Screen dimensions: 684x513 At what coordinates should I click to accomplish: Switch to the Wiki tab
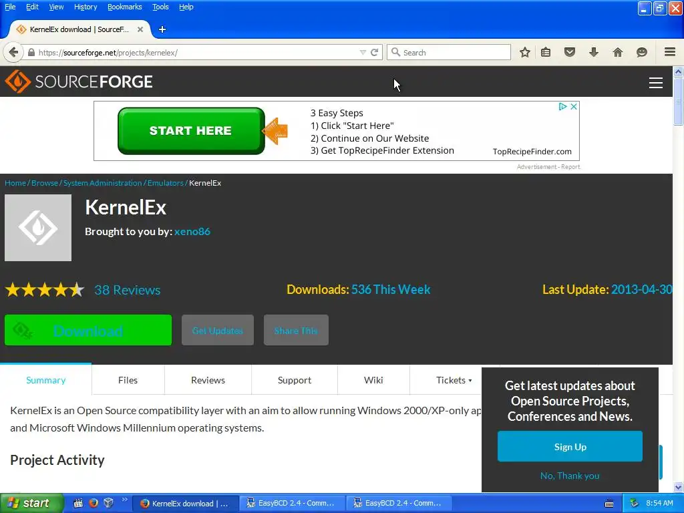[373, 380]
